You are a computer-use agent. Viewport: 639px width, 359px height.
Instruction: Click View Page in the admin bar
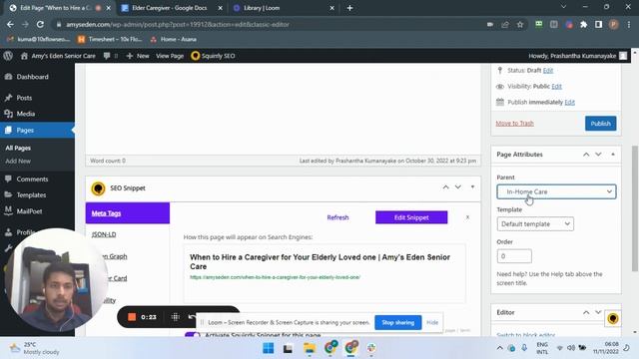tap(170, 56)
